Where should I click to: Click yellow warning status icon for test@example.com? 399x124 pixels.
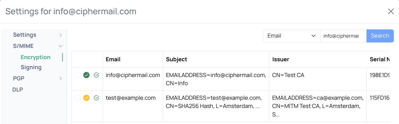(86, 98)
